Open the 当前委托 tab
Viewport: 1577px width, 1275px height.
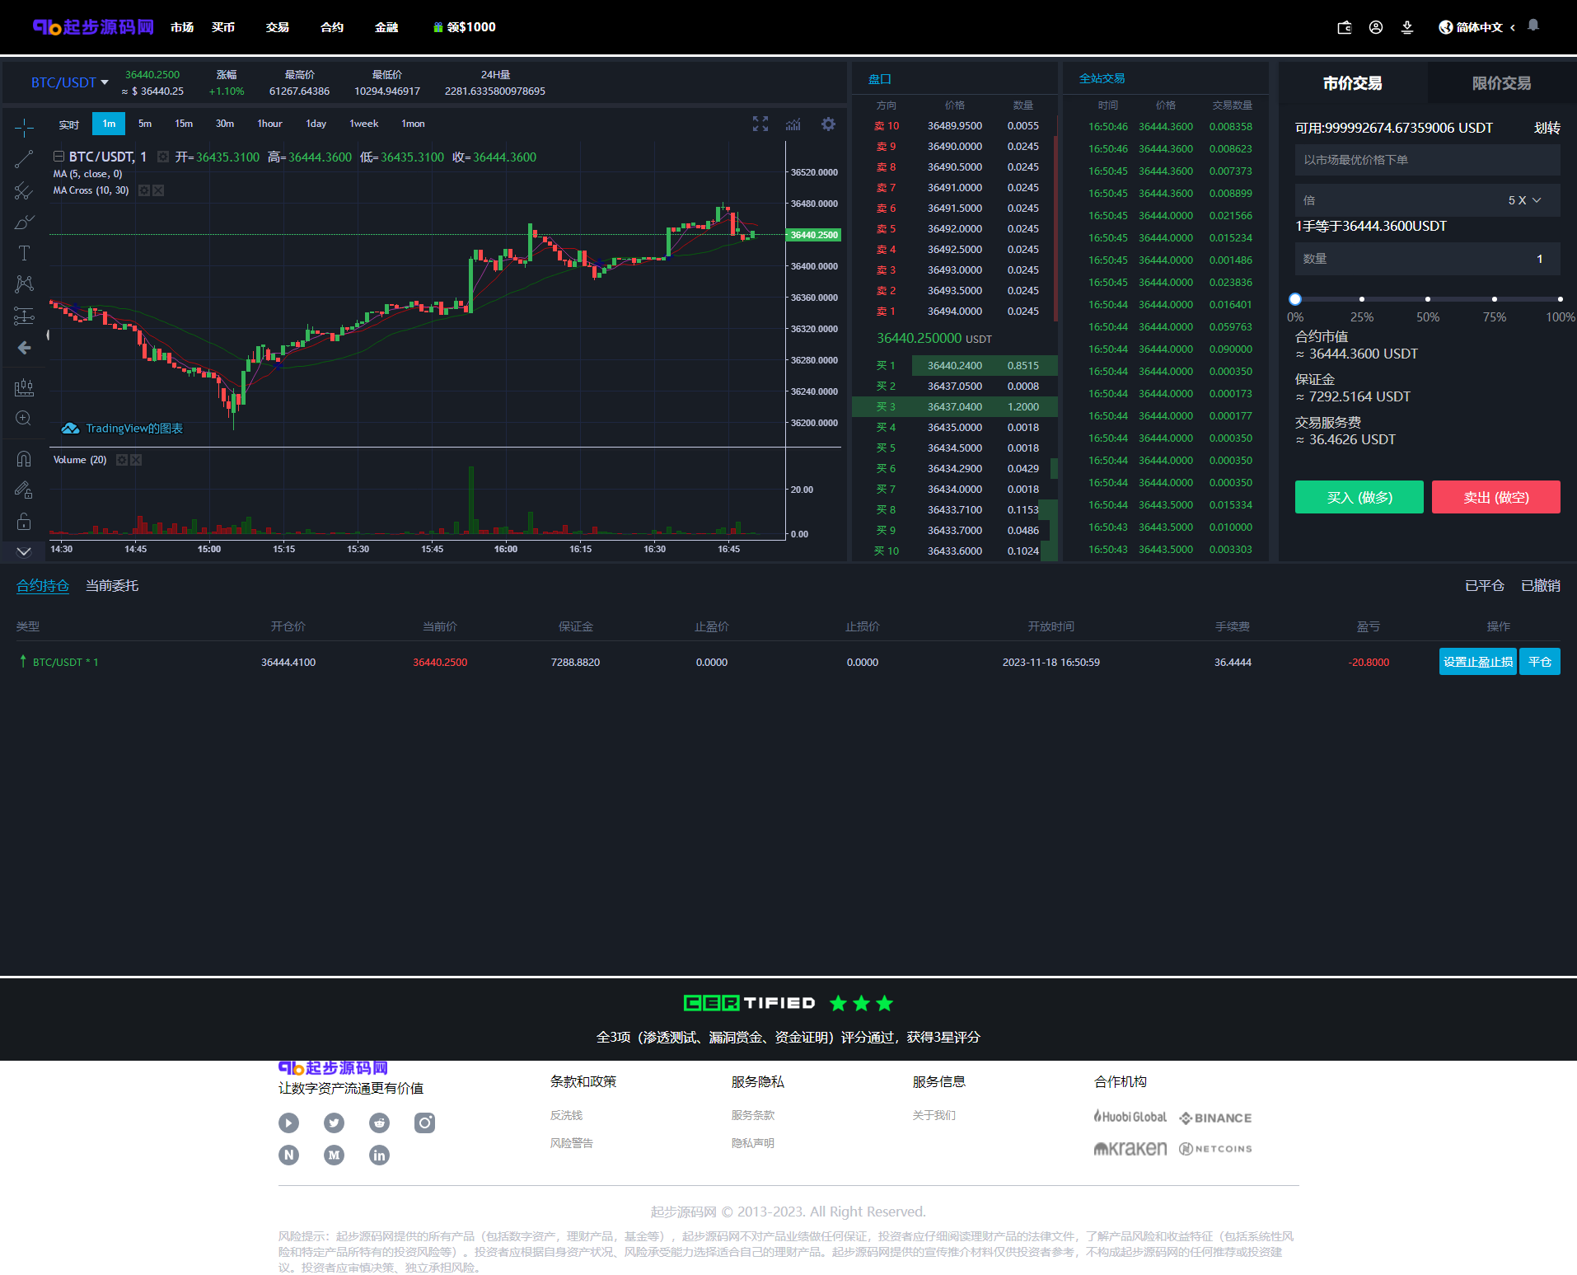[112, 586]
